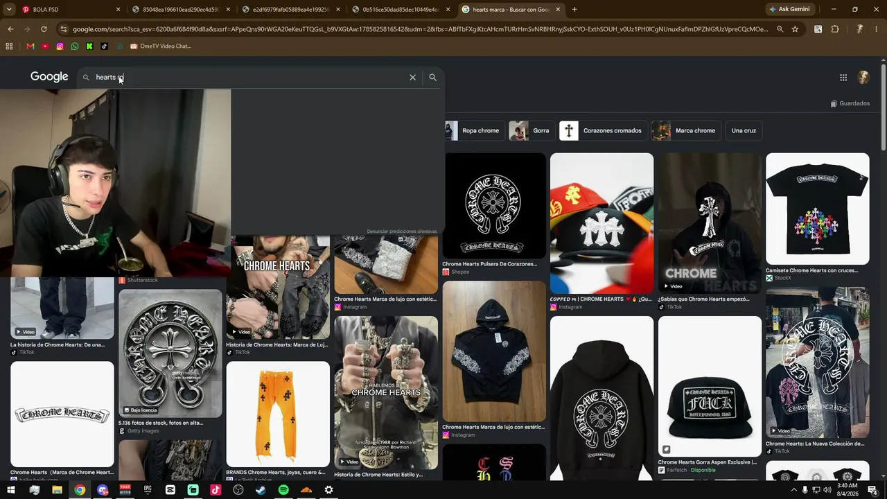Switch to the 85048ea196610ead tab
This screenshot has height=499, width=887.
(182, 10)
